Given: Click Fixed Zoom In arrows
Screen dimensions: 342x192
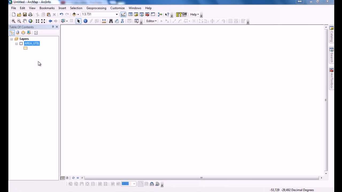Looking at the screenshot, I should click(x=37, y=21).
